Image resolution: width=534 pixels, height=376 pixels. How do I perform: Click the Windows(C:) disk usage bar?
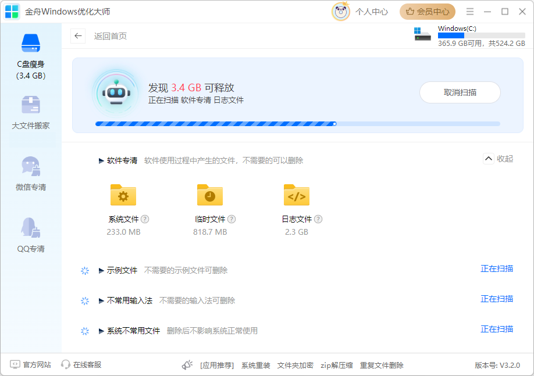(481, 35)
